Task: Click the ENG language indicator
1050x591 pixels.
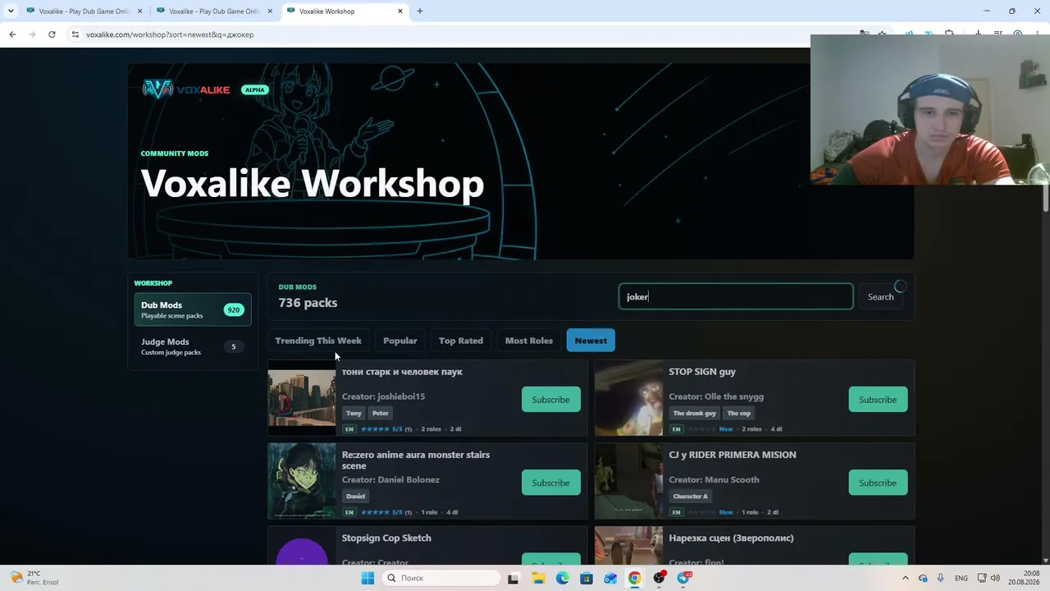Action: click(961, 578)
